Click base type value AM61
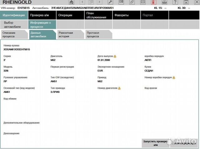200x149 pixels. (x=7, y=92)
